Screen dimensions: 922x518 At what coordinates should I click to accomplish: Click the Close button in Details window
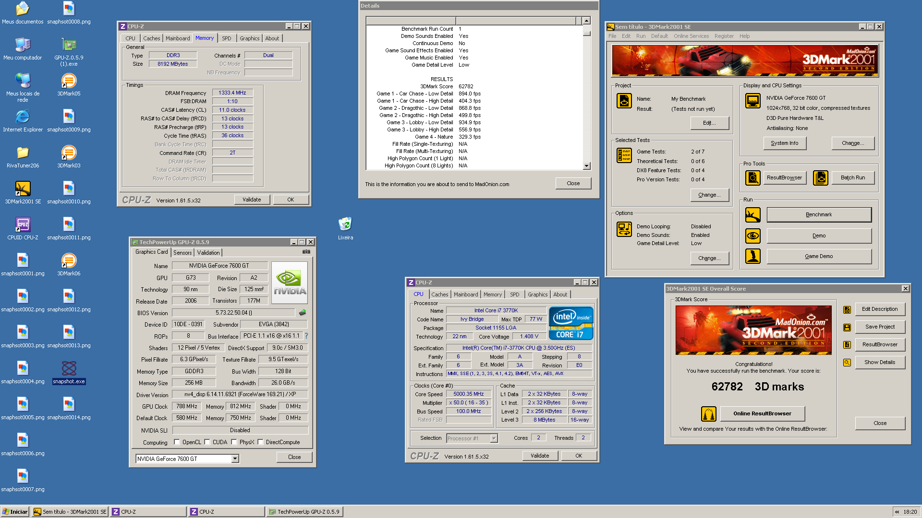pyautogui.click(x=573, y=184)
